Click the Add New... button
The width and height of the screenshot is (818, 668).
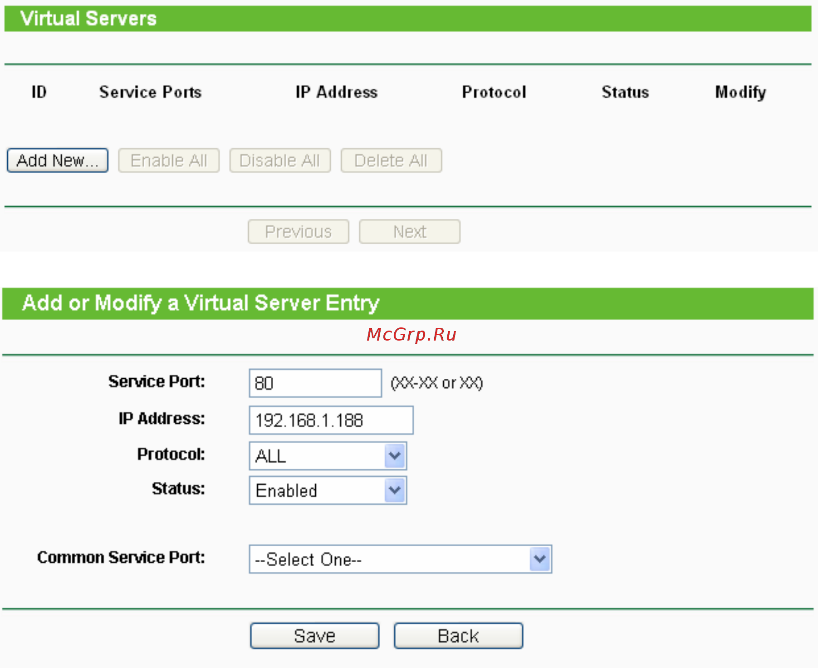[x=58, y=160]
